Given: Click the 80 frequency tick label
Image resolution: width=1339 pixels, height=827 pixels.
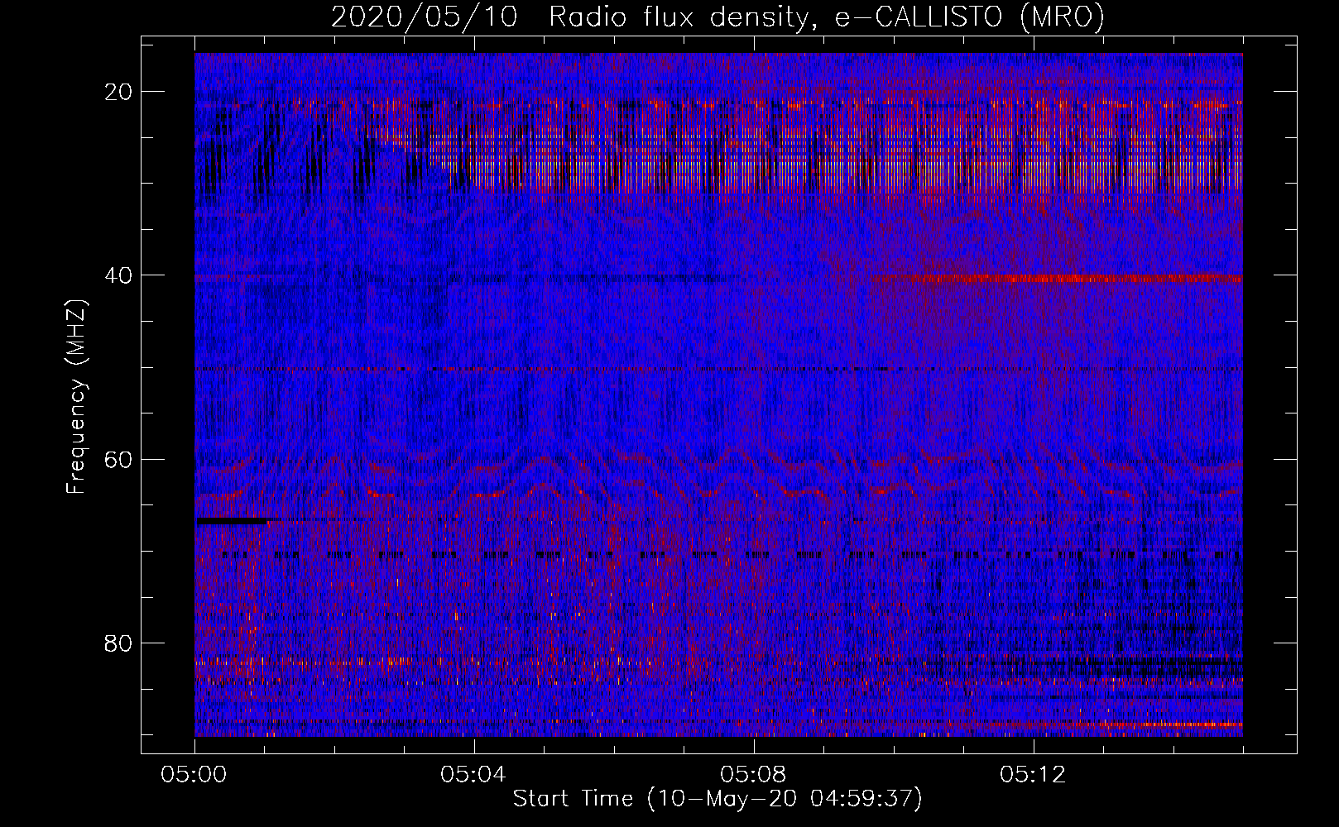Looking at the screenshot, I should click(x=119, y=643).
